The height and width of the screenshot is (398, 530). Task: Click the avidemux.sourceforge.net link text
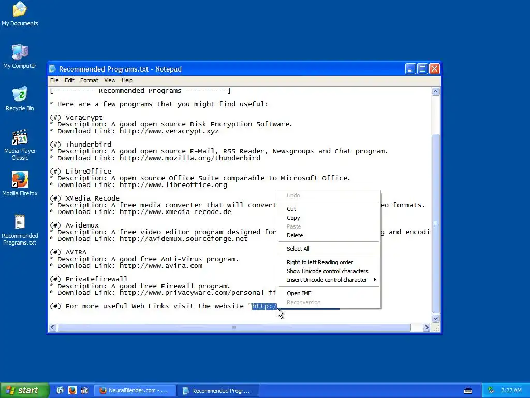coord(184,239)
